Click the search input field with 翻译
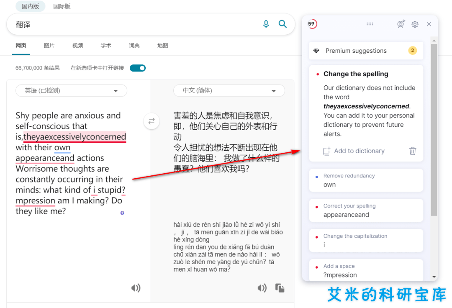The height and width of the screenshot is (308, 452). point(136,24)
